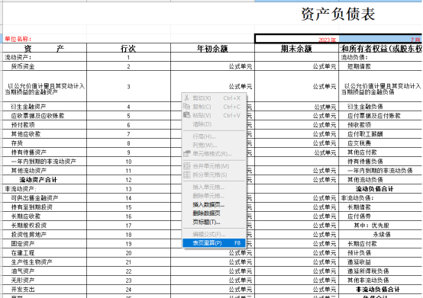Click the cut scissors icon in context menu
Viewport: 423px width, 298px height.
[x=186, y=98]
